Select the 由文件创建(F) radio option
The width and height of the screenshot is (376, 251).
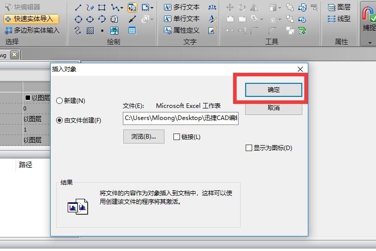pos(79,120)
